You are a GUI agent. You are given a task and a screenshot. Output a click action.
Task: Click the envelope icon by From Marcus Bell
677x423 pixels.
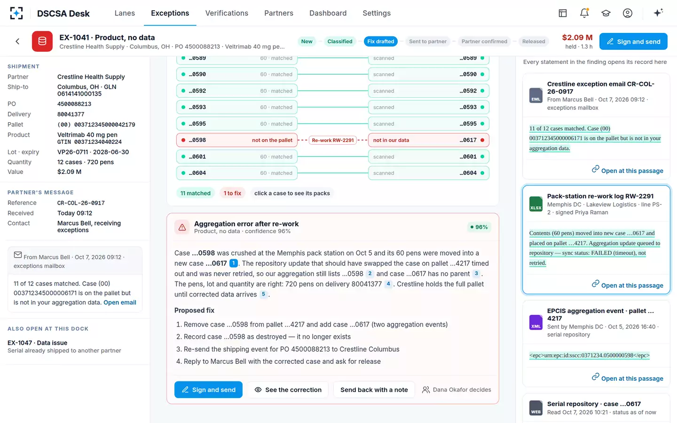pos(18,255)
